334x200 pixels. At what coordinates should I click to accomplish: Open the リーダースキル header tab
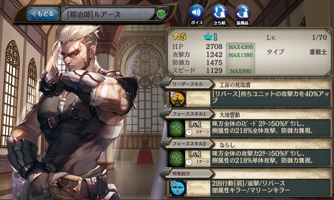point(187,84)
